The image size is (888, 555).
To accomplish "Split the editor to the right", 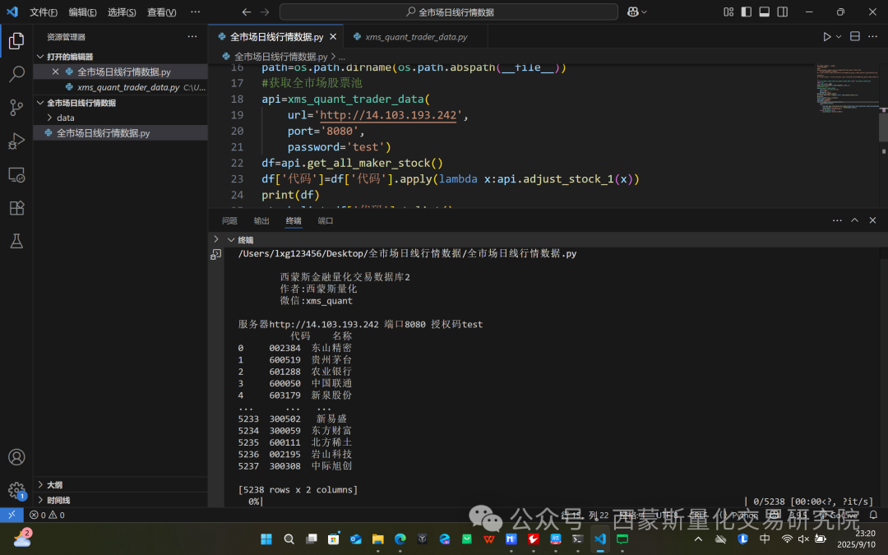I will (x=855, y=36).
